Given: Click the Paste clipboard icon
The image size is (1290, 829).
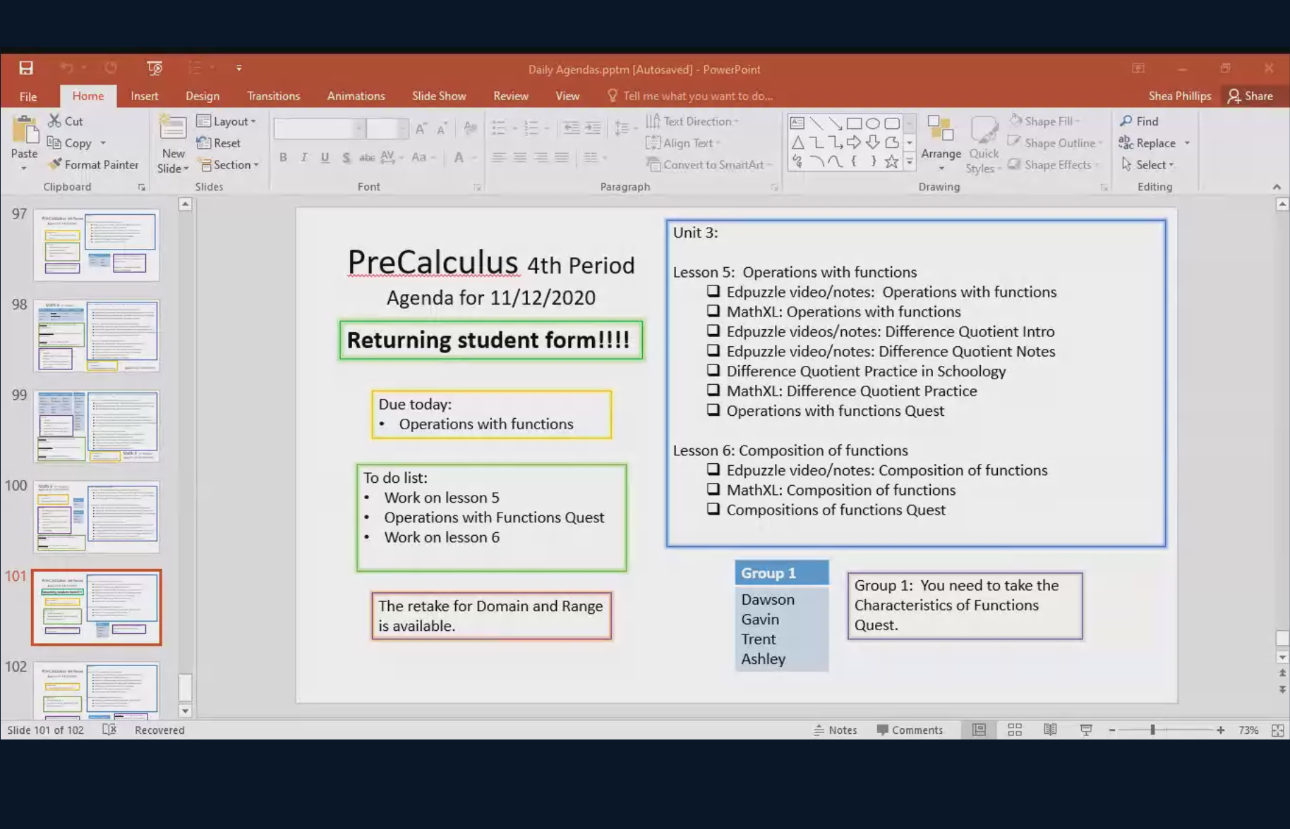Looking at the screenshot, I should point(25,130).
